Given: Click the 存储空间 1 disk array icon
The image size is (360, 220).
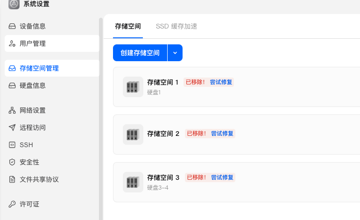Looking at the screenshot, I should [x=133, y=87].
